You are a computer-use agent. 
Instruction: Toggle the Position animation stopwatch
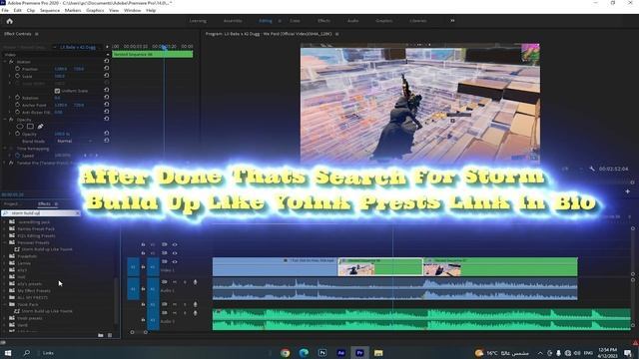point(18,69)
